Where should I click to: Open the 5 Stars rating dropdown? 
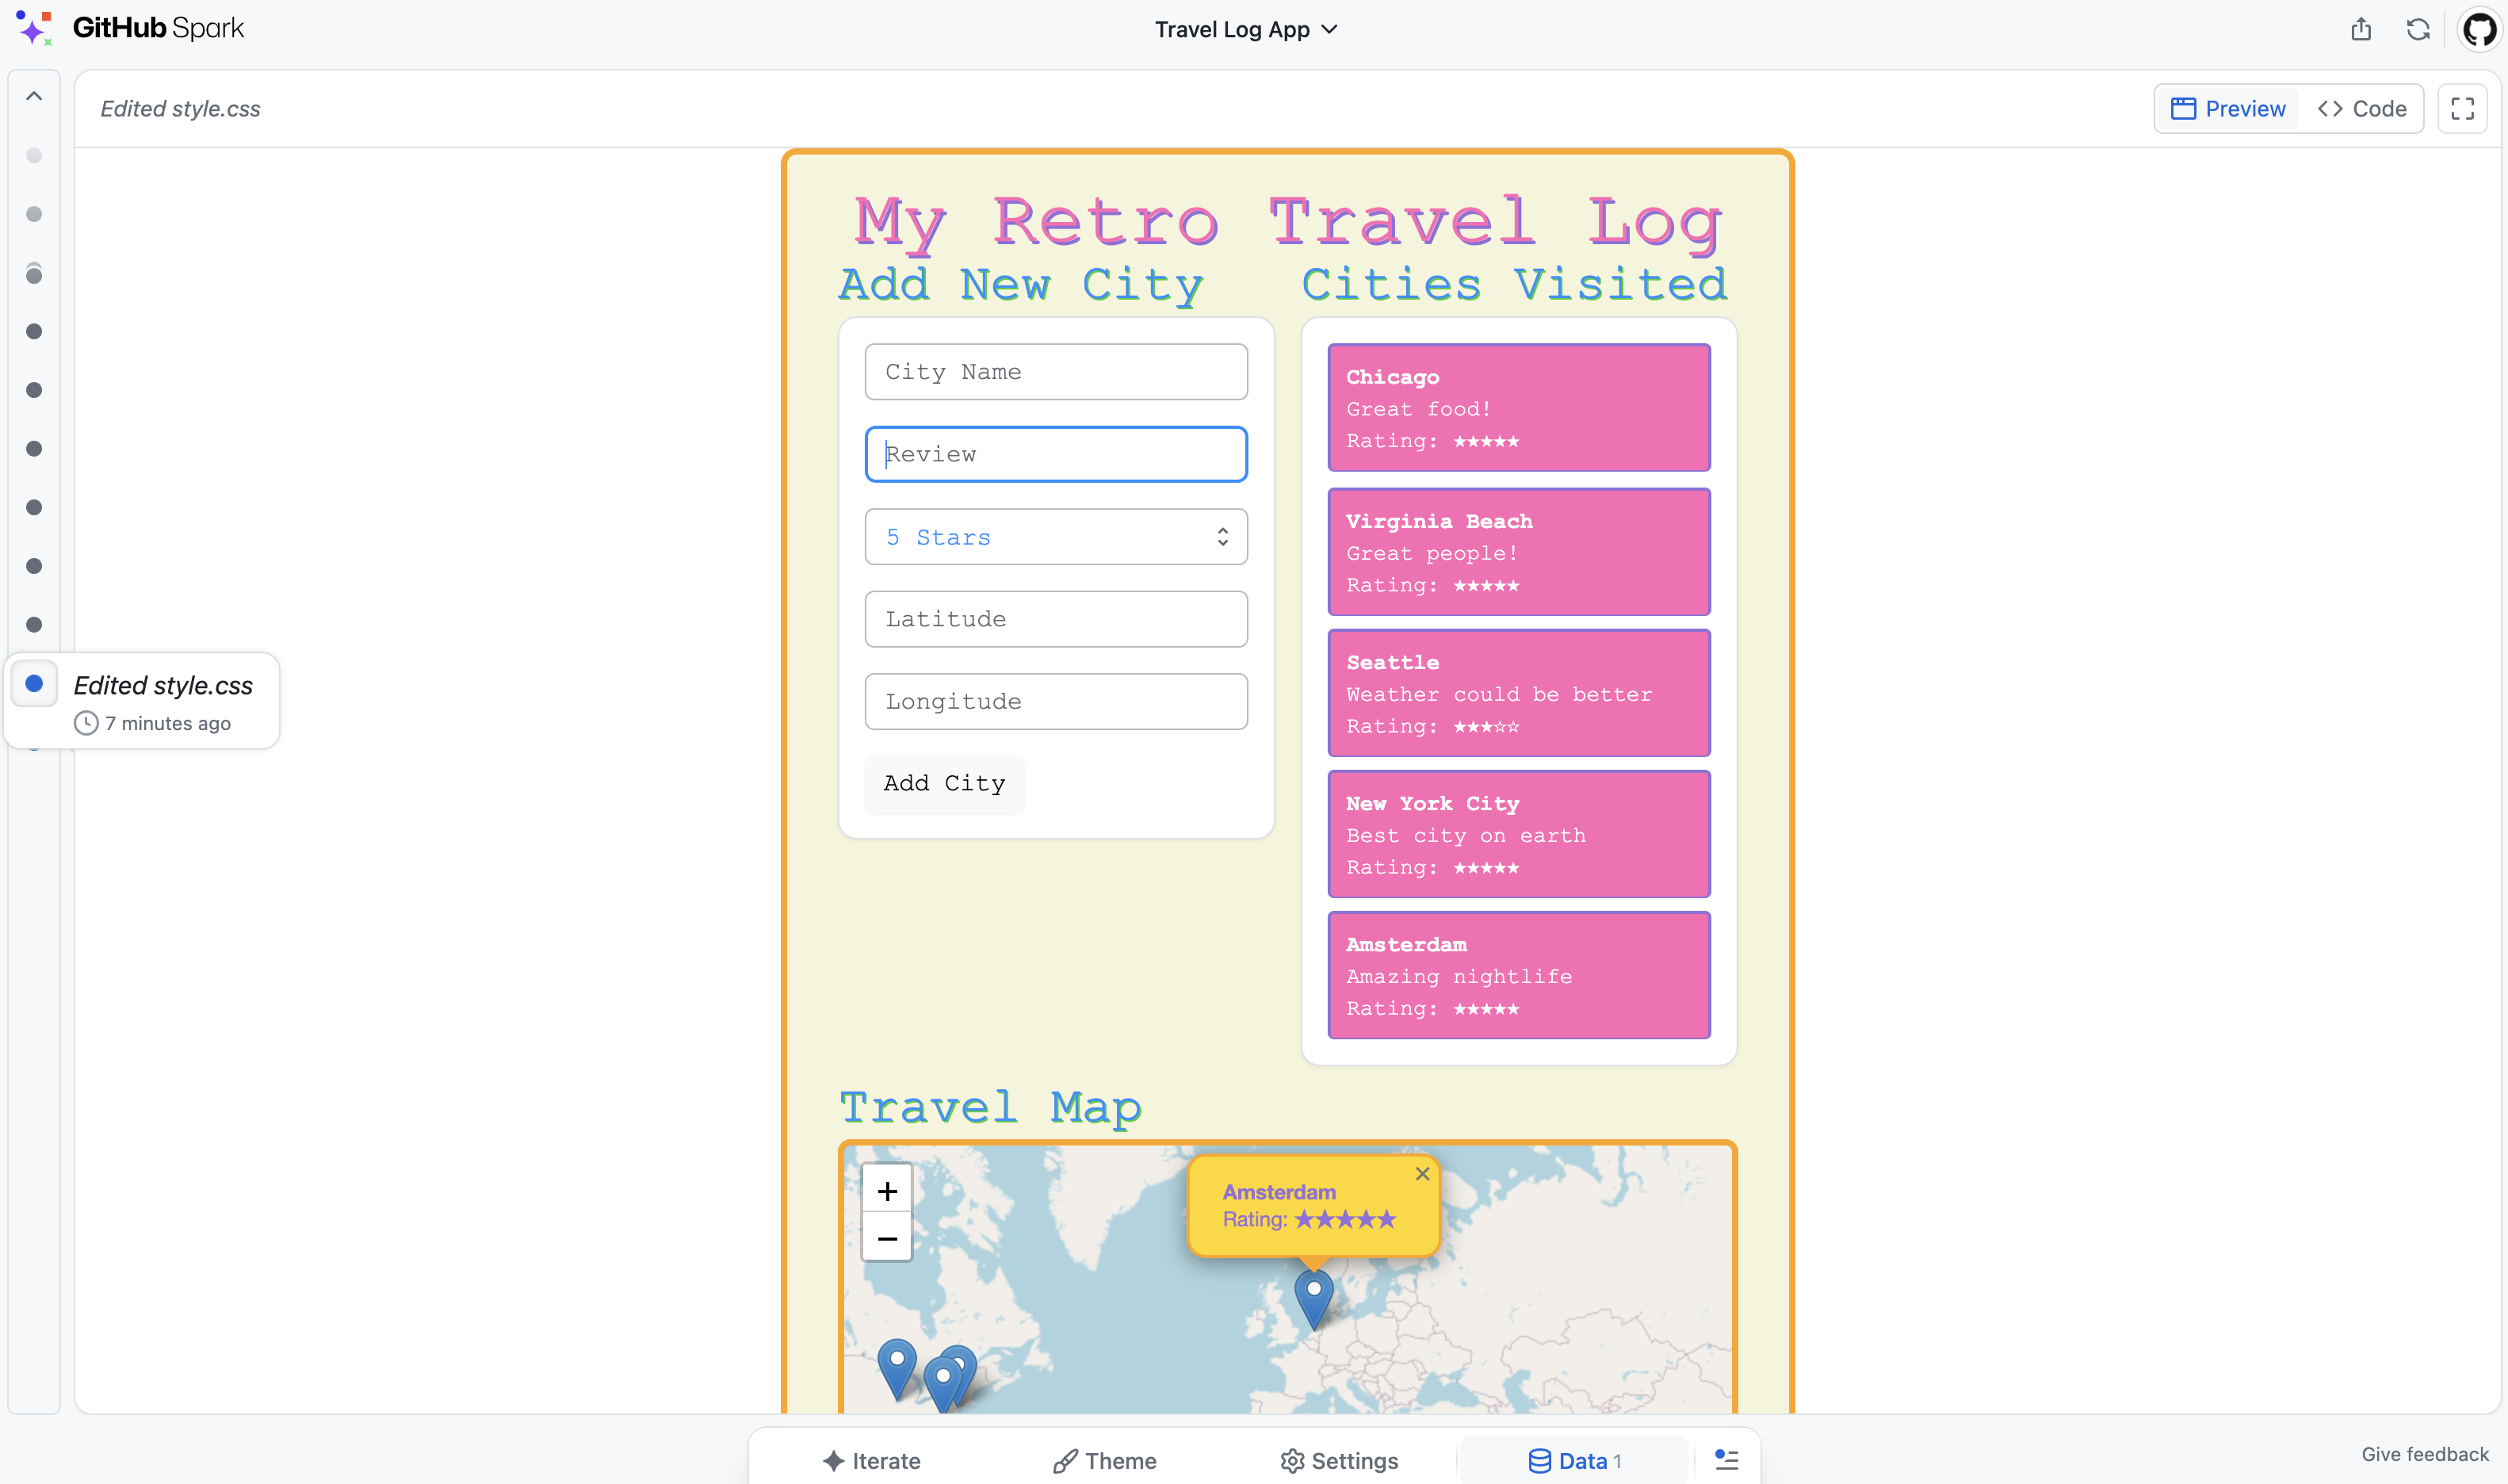tap(1056, 537)
